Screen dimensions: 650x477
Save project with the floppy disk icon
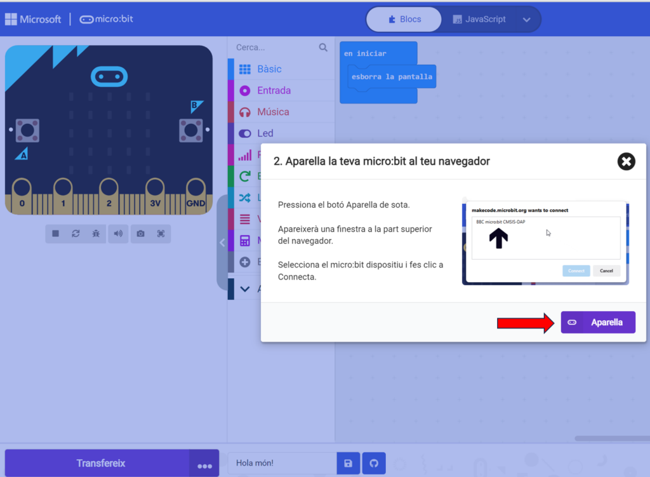[348, 463]
